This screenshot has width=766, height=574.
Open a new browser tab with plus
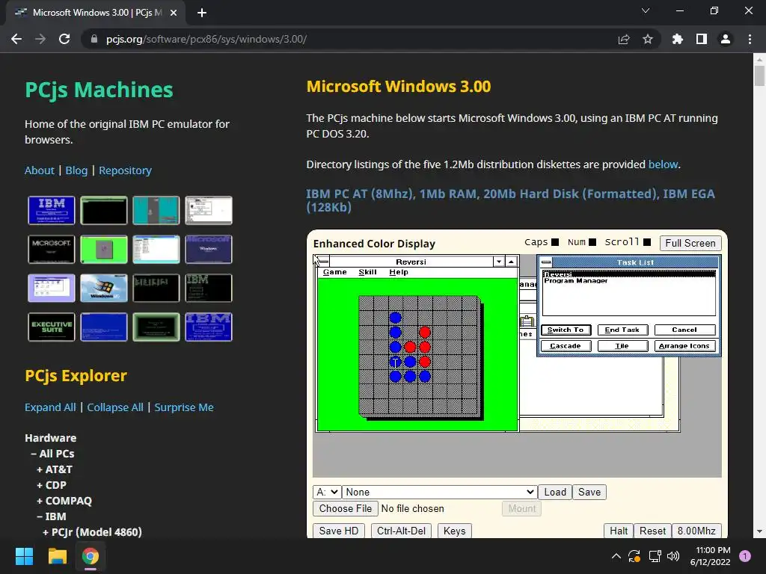point(202,13)
